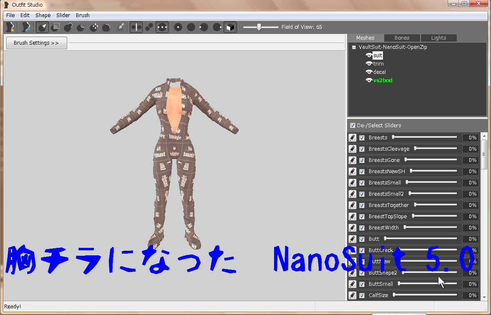The image size is (491, 315).
Task: Click the pencil edit icon for BreastsGone
Action: tap(353, 160)
